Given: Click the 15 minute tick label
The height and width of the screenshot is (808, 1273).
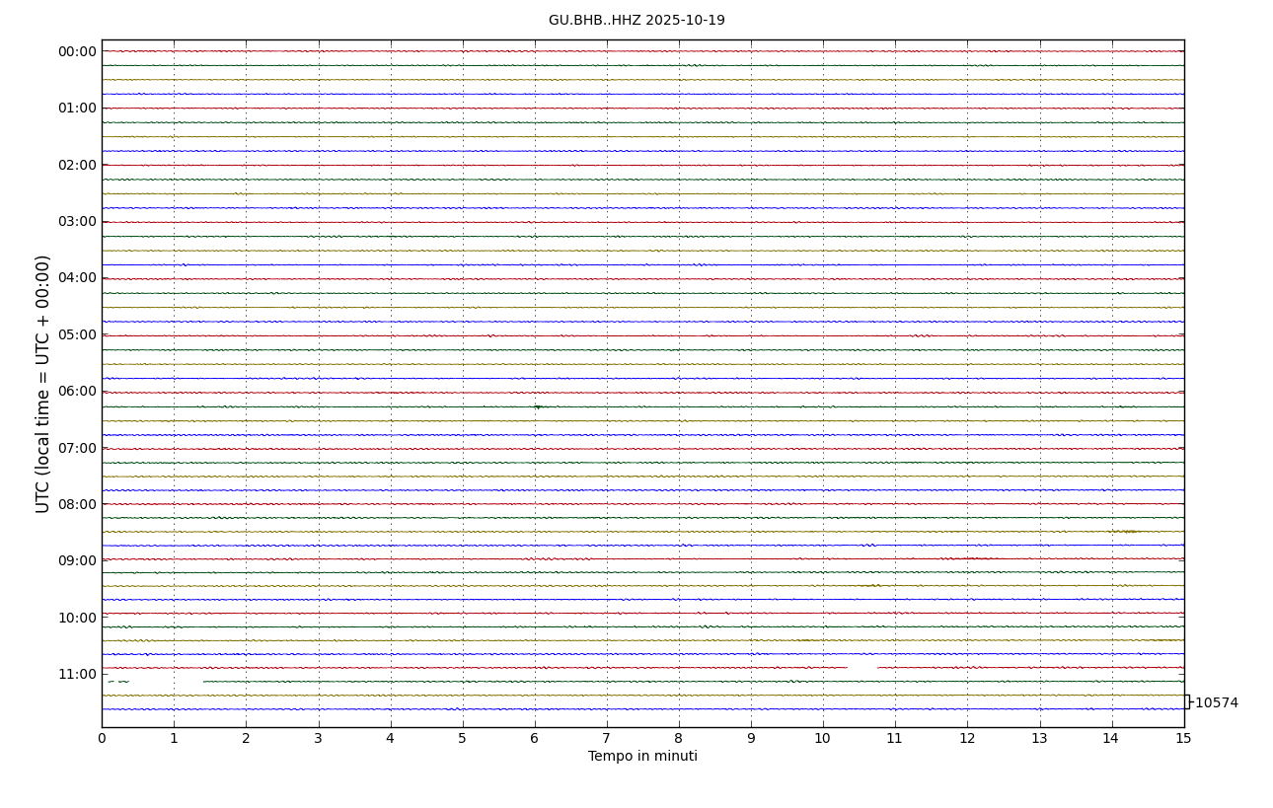Looking at the screenshot, I should click(x=1183, y=739).
